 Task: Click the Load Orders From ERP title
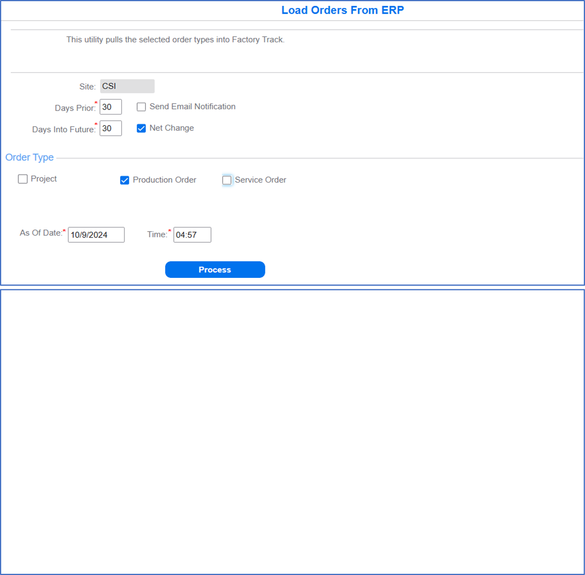coord(343,10)
